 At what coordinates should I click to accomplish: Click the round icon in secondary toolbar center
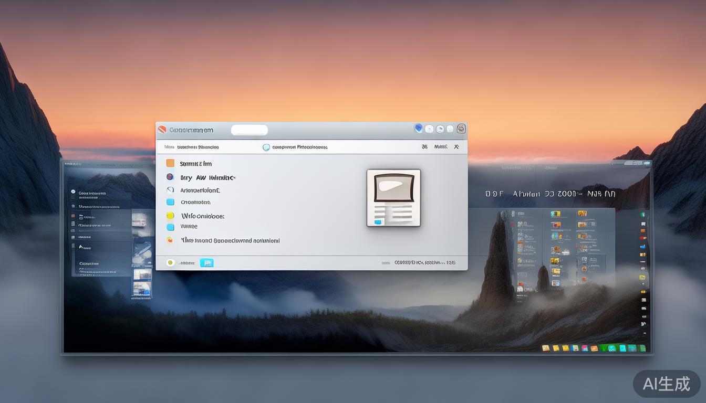pos(266,147)
